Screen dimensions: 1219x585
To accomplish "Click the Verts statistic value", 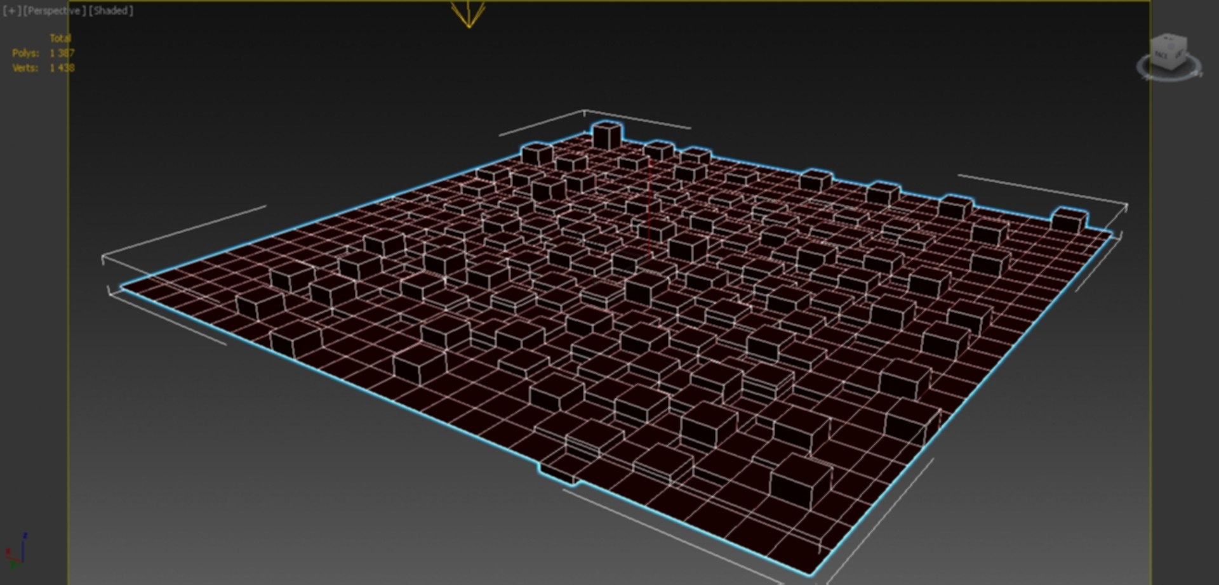I will [x=62, y=68].
